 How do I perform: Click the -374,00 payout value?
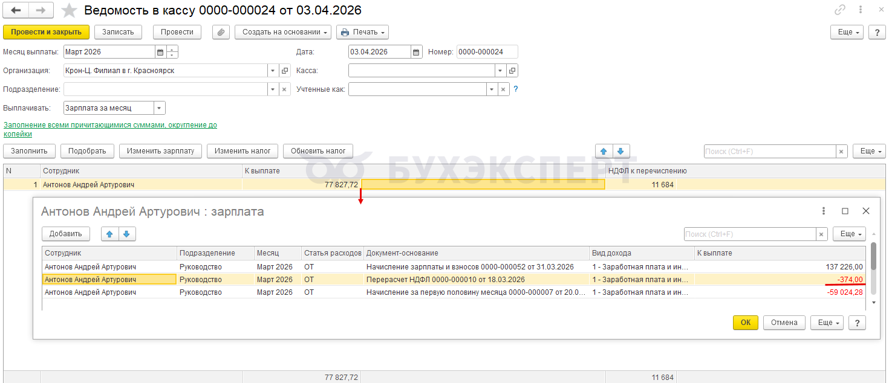(850, 279)
